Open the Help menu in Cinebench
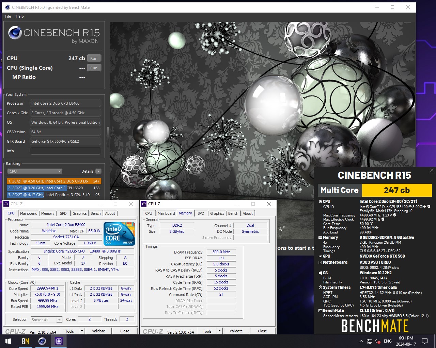 point(20,16)
